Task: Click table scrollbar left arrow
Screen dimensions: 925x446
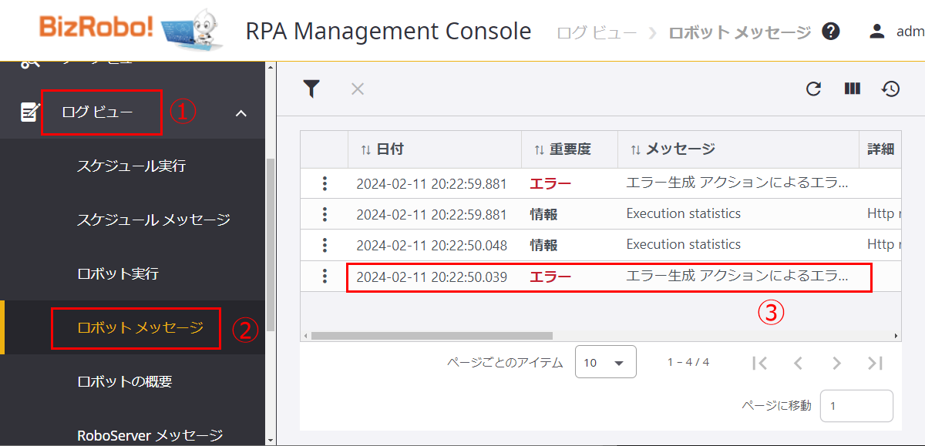Action: (x=305, y=336)
